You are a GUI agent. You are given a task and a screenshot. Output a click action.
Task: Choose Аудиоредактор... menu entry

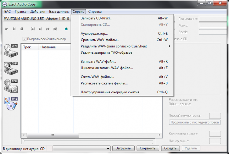[x=122, y=34]
